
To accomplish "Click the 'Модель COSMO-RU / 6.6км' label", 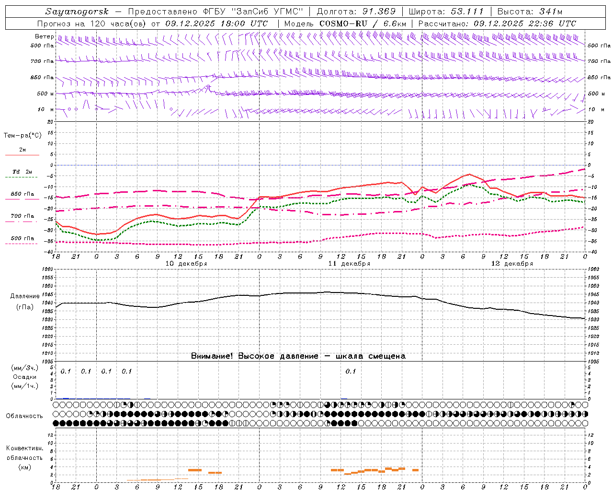I will [345, 23].
